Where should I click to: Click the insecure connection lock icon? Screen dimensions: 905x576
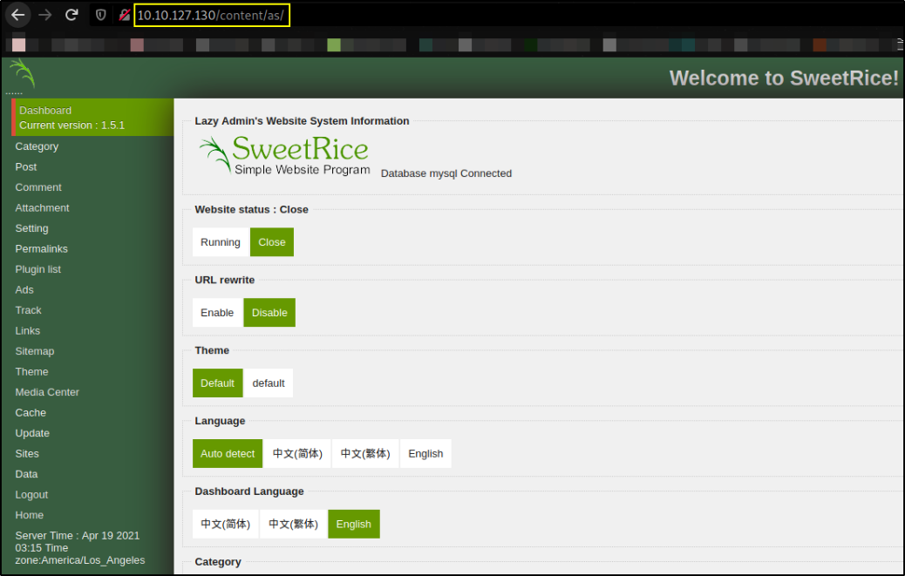[x=124, y=15]
